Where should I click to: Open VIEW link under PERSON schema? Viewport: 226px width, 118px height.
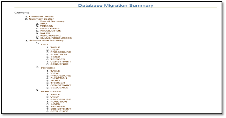pyautogui.click(x=55, y=74)
